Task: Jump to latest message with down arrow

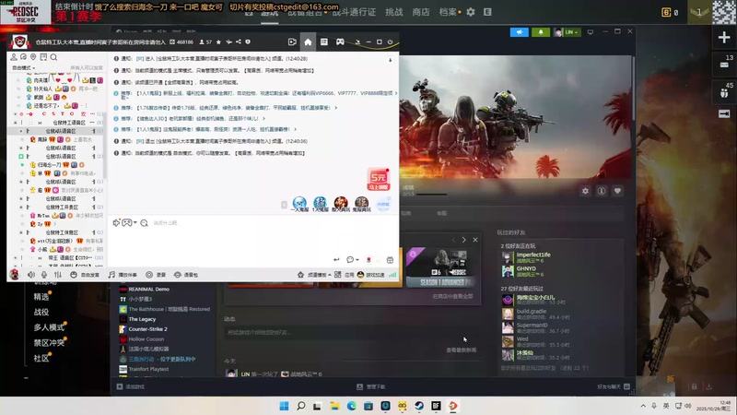Action: coord(390,60)
